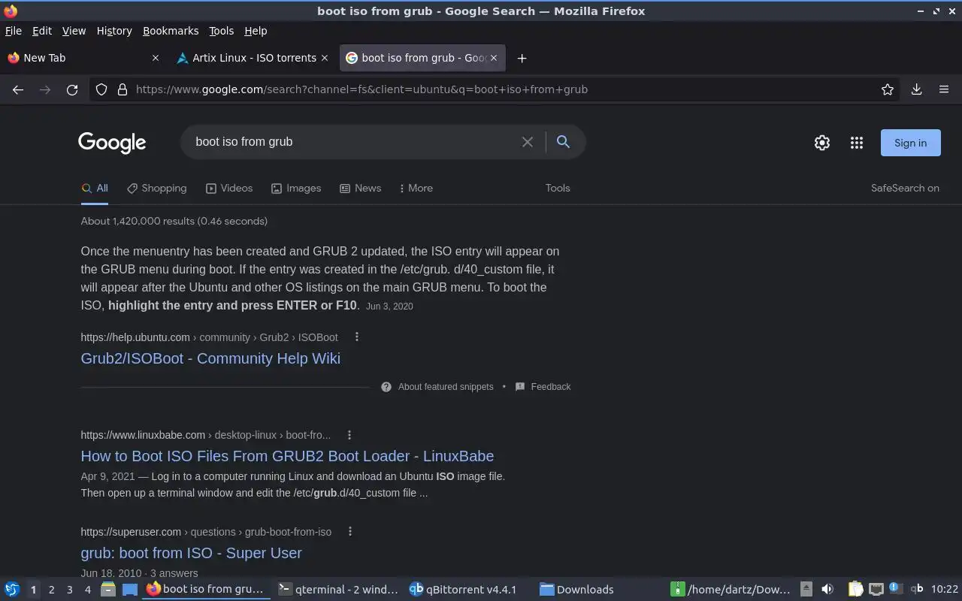Click the show desktop panel icon
The height and width of the screenshot is (601, 962).
pos(130,590)
